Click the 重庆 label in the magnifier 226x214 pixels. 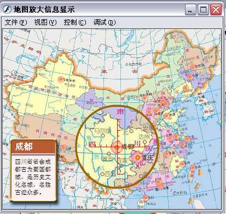click(148, 158)
